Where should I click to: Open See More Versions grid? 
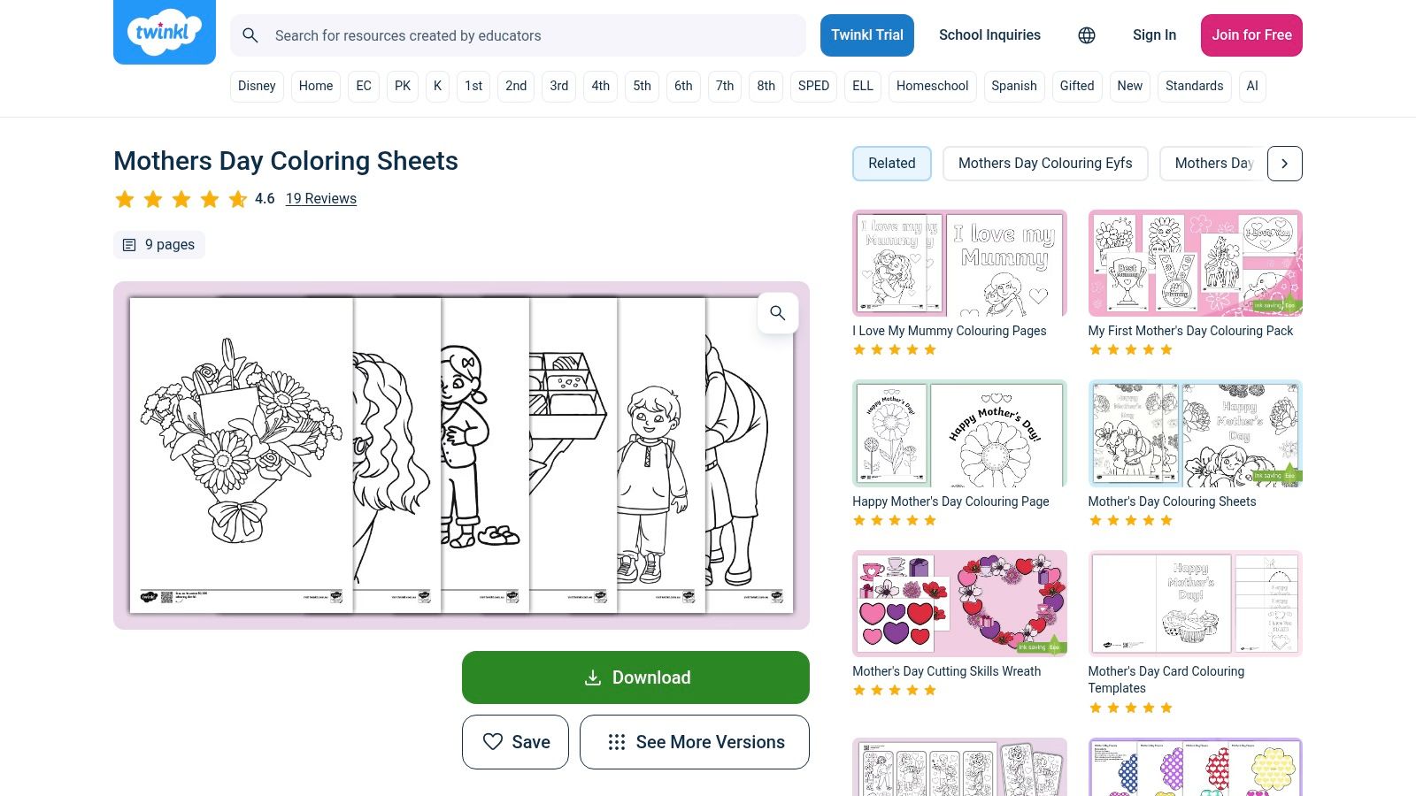695,742
